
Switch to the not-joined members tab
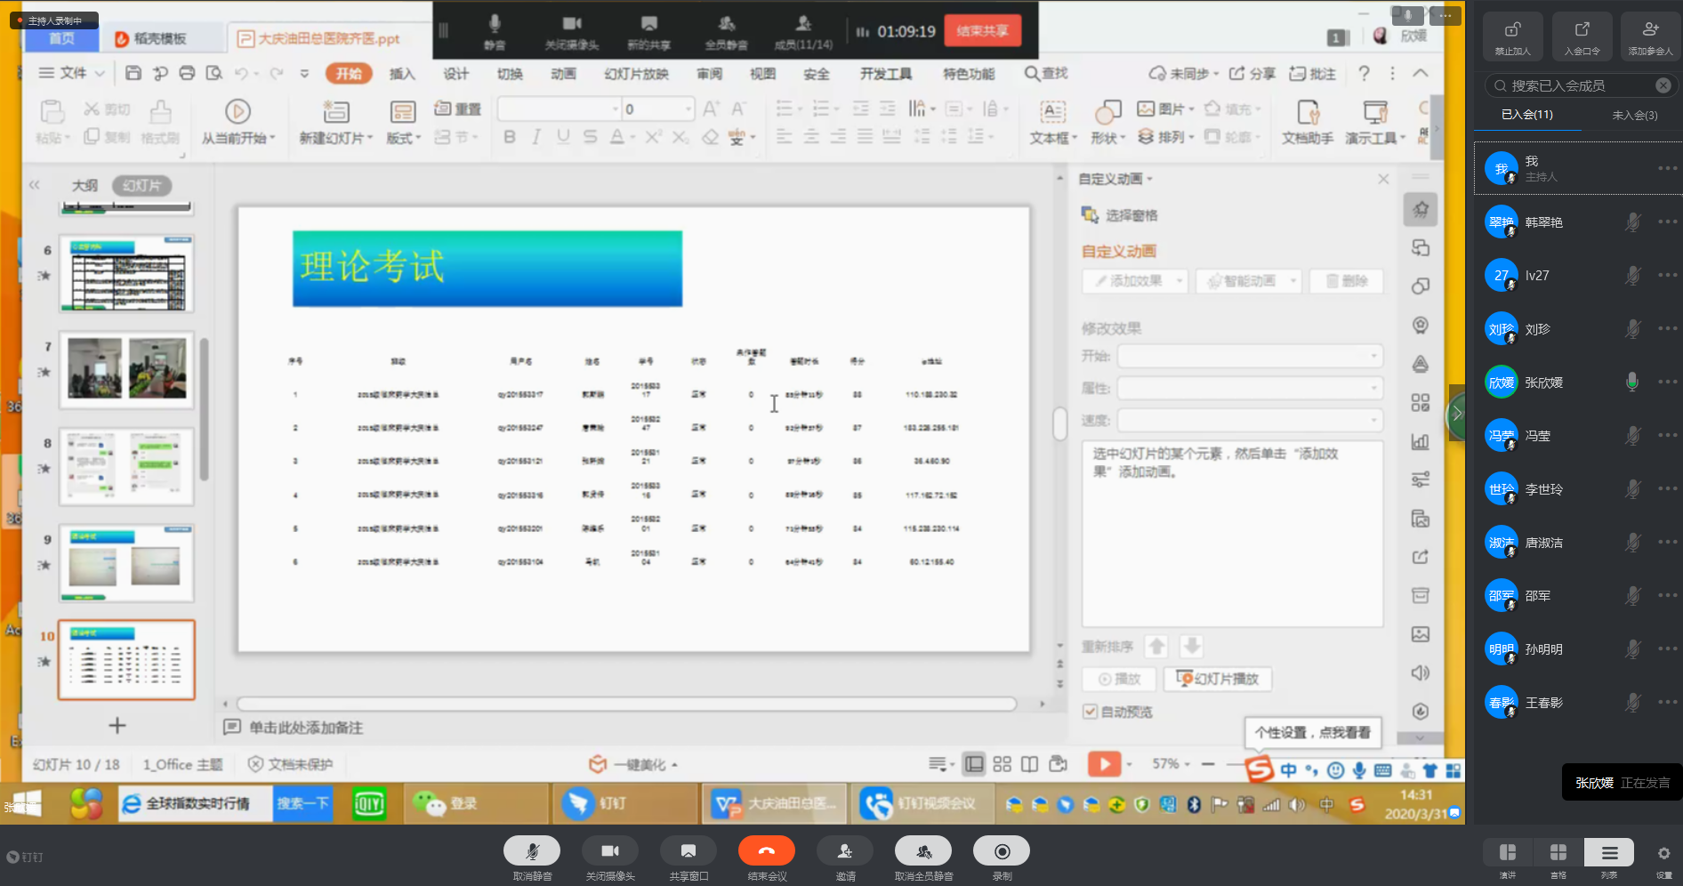(x=1634, y=115)
